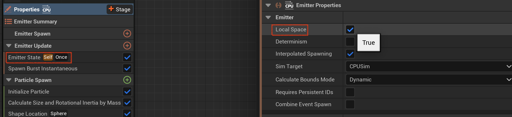Disable the Spawn Burst Instantaneous module checkbox

127,69
